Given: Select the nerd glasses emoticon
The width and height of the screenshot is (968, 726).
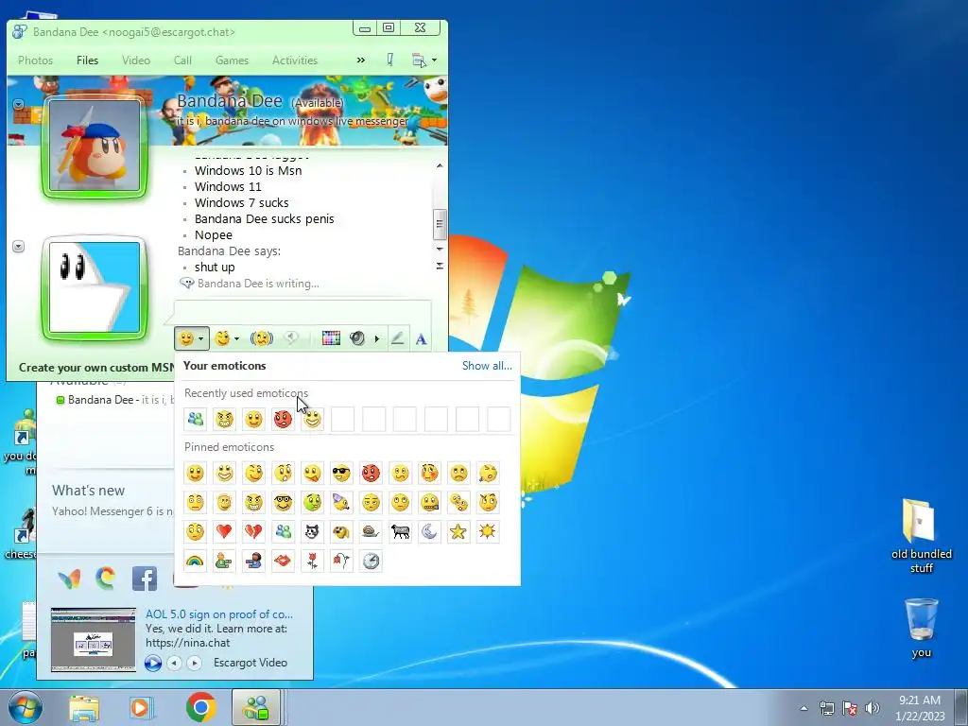Looking at the screenshot, I should click(x=283, y=503).
